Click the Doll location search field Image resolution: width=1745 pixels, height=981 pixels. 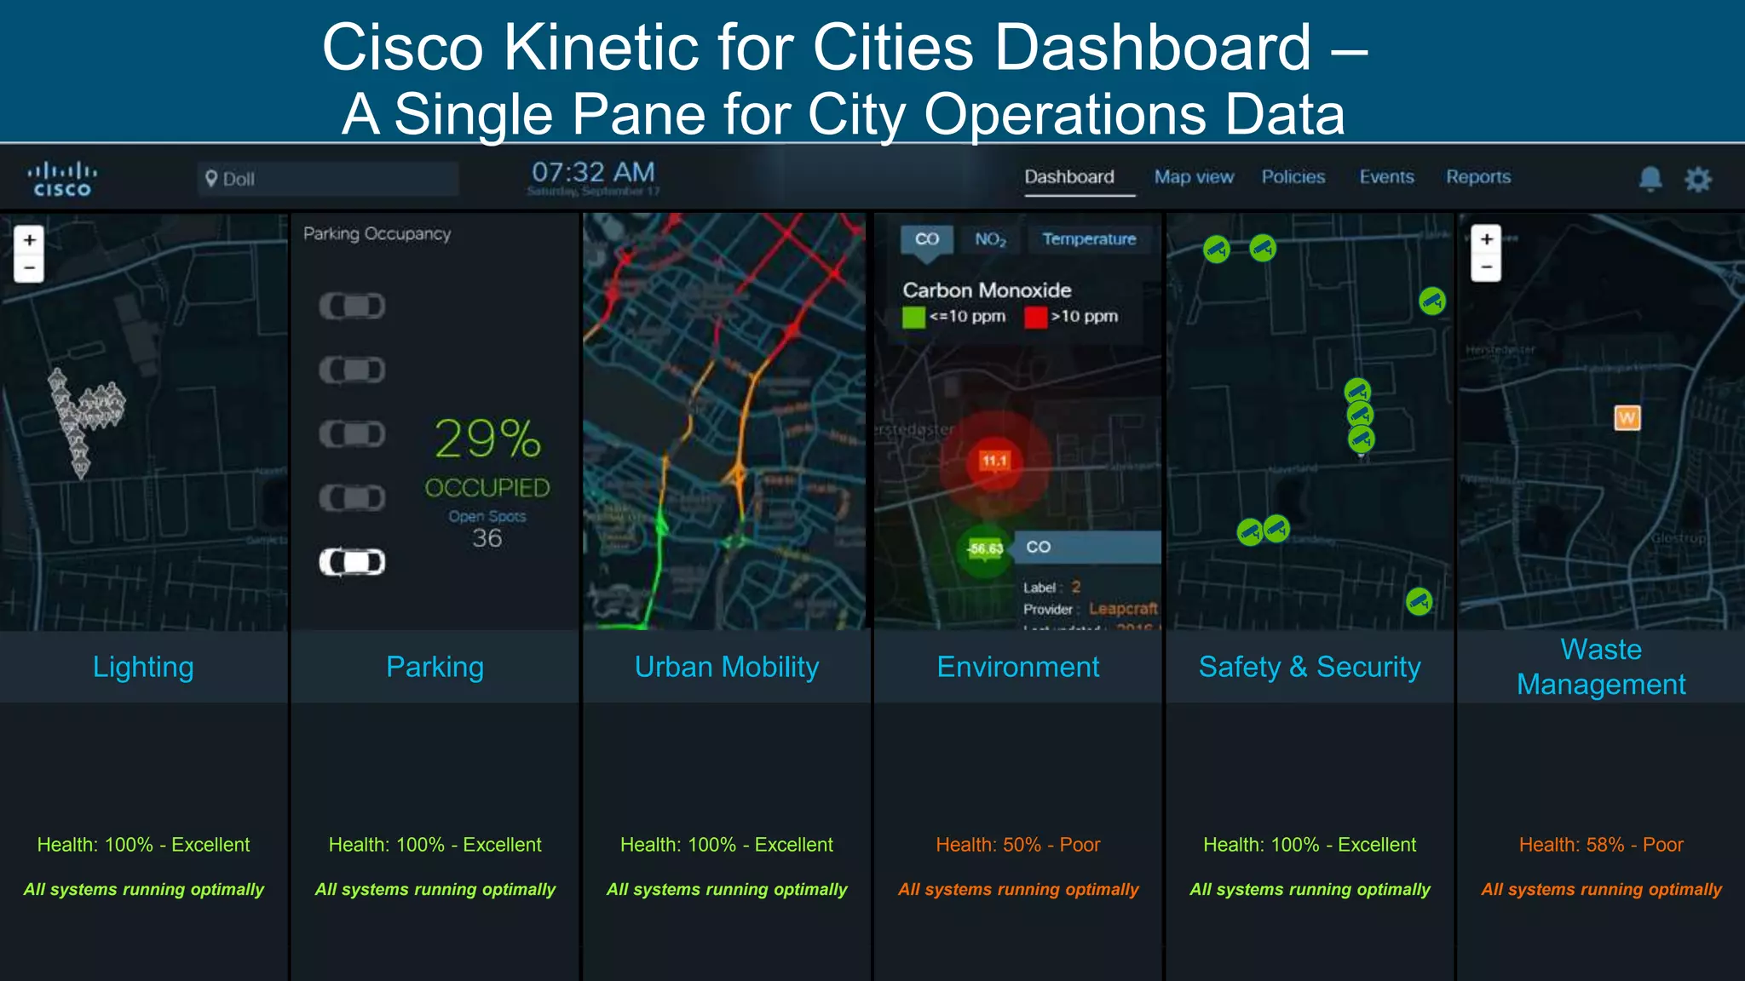(x=328, y=179)
